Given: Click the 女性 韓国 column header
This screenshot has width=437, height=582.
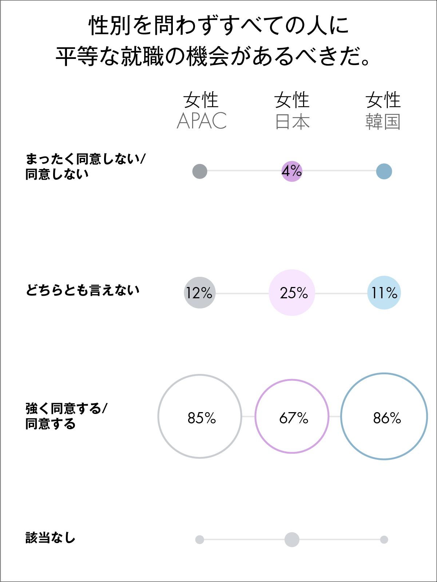Looking at the screenshot, I should coord(383,111).
